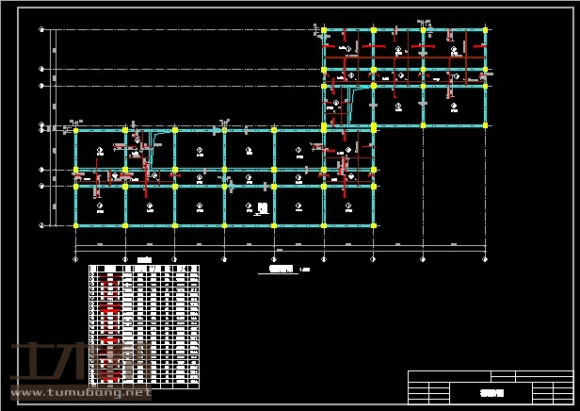Click the small white rectangle in lower wing slab
Image resolution: width=580 pixels, height=411 pixels.
[x=263, y=207]
